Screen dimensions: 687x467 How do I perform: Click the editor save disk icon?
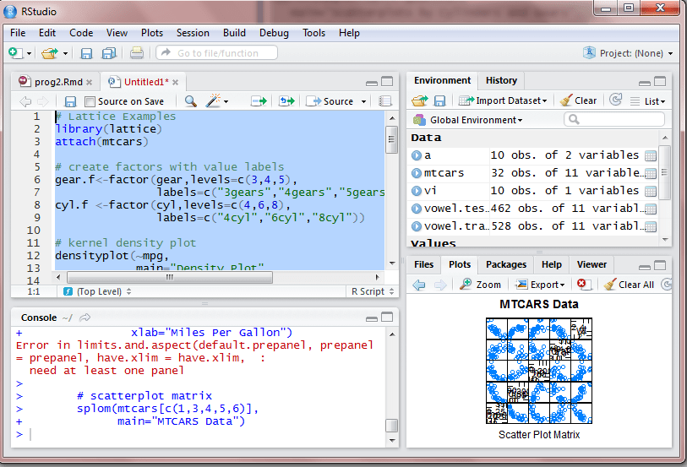70,101
